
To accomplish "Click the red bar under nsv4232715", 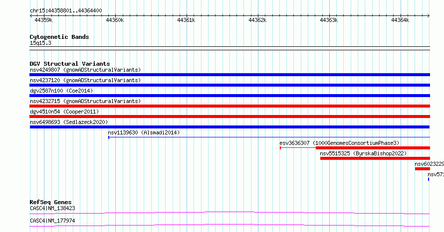I will [229, 106].
